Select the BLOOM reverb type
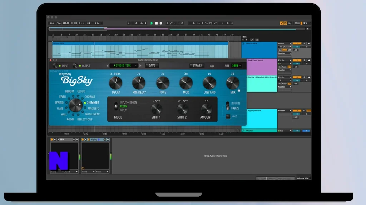 [x=70, y=91]
